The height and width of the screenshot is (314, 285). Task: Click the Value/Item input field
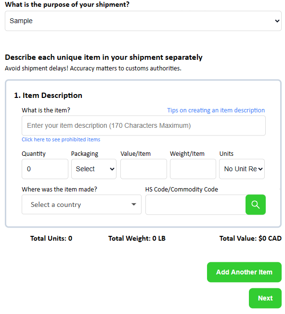click(x=143, y=169)
